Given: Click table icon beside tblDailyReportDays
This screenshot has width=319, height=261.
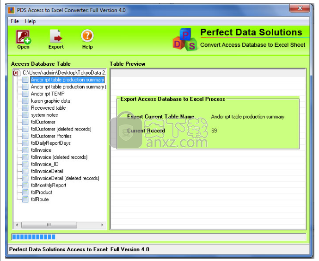Looking at the screenshot, I should tap(25, 143).
